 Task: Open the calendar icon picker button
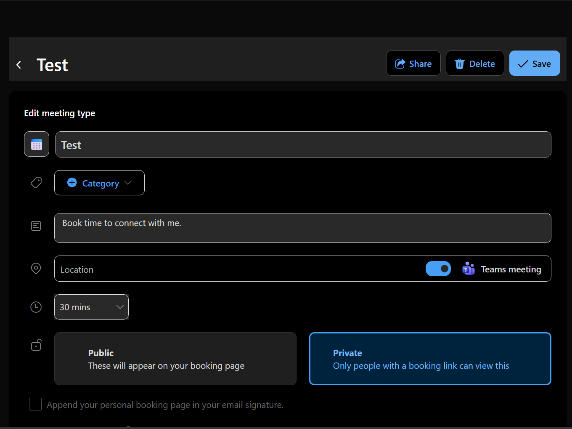37,144
